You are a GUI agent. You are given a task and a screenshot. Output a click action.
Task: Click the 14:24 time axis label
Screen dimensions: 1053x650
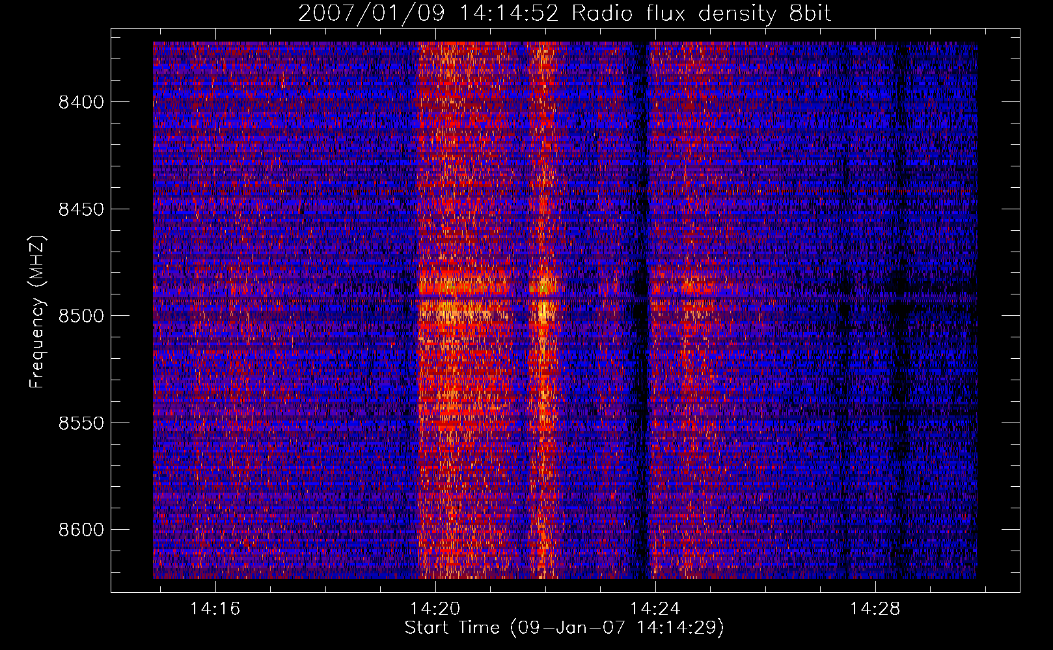point(655,609)
